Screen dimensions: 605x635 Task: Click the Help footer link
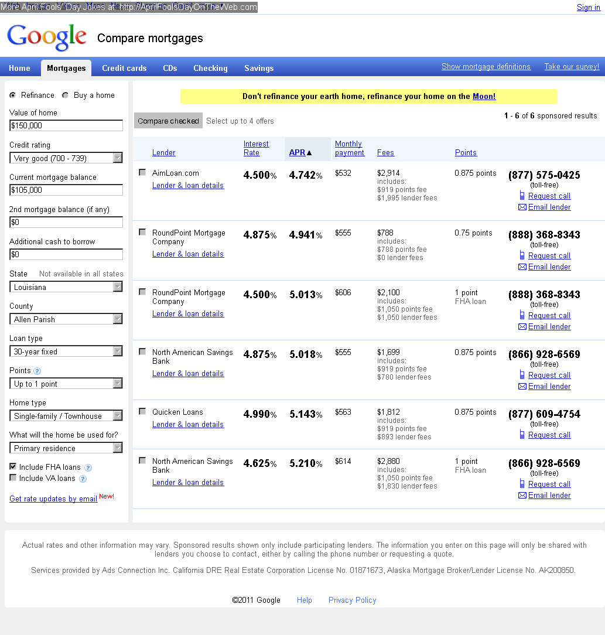(304, 600)
